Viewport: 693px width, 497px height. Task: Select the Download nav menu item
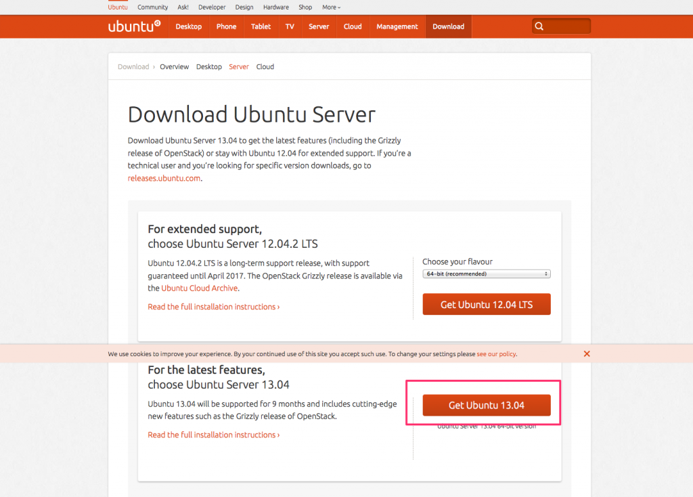click(x=449, y=26)
